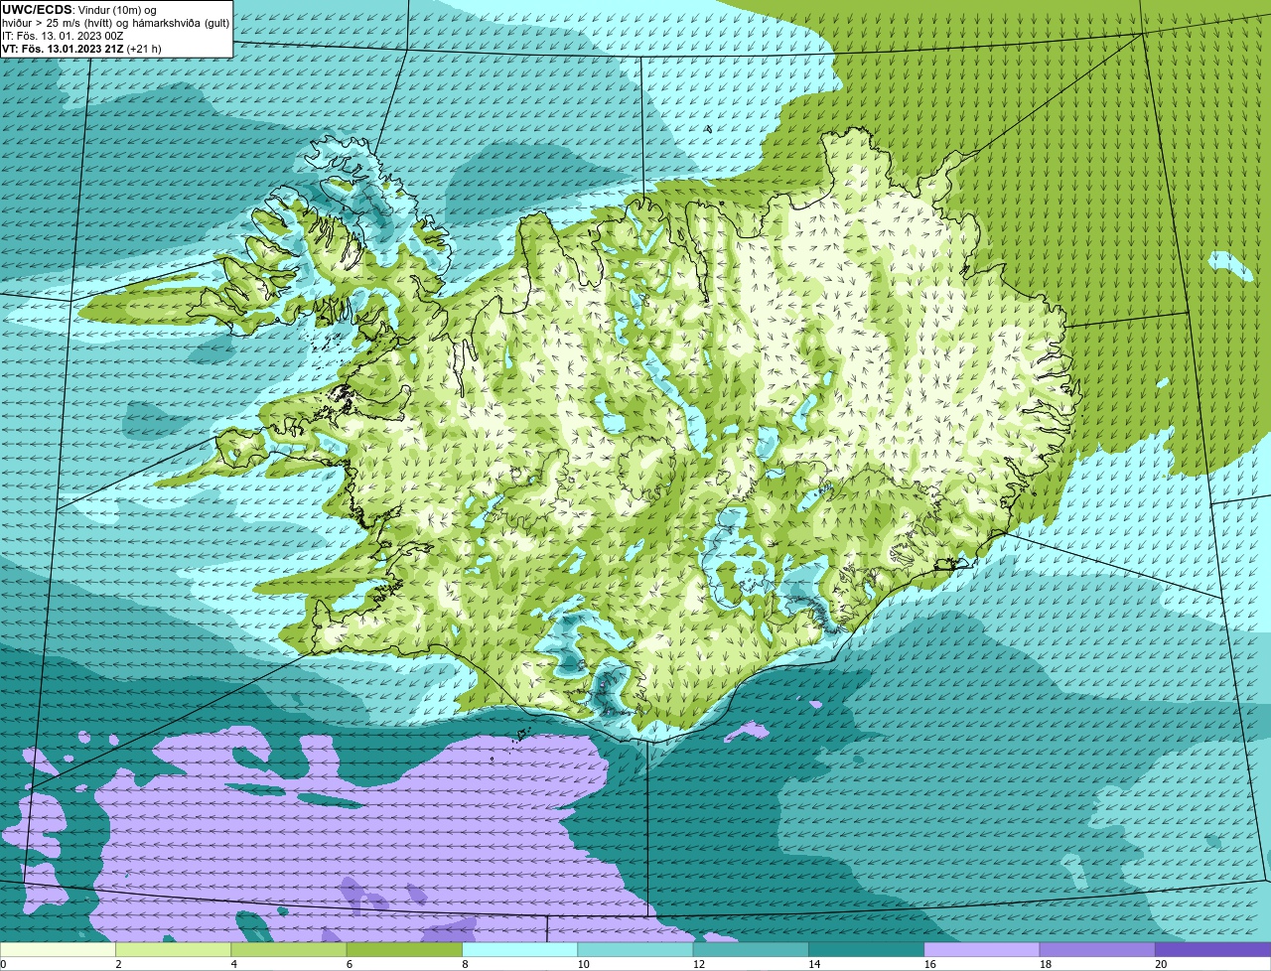
Task: Click the '0' legend scale label
Action: point(3,964)
